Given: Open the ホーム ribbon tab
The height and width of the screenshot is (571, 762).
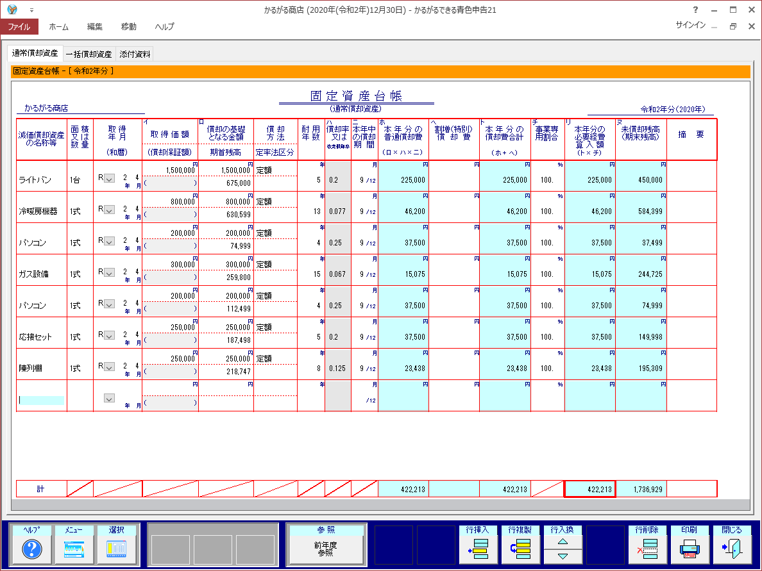Looking at the screenshot, I should pyautogui.click(x=59, y=27).
